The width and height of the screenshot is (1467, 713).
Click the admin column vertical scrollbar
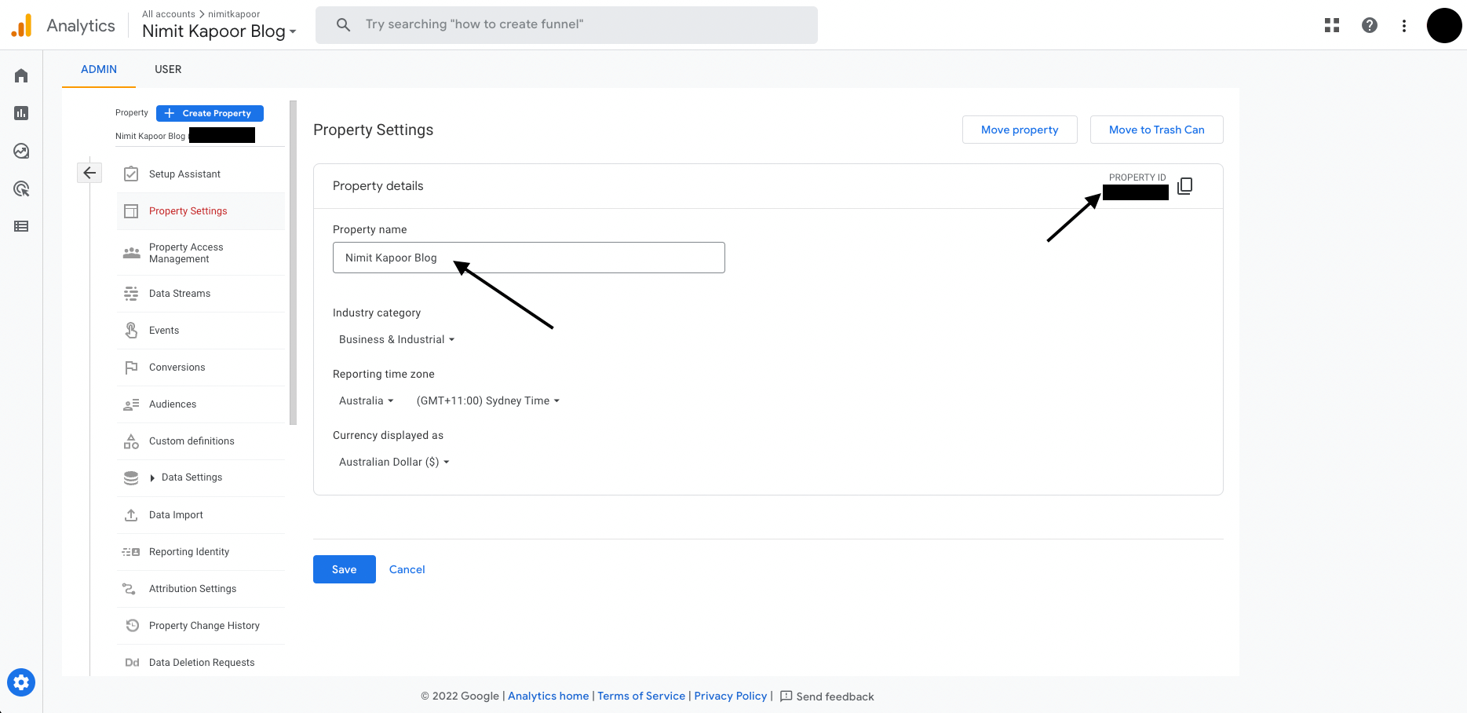click(x=293, y=262)
